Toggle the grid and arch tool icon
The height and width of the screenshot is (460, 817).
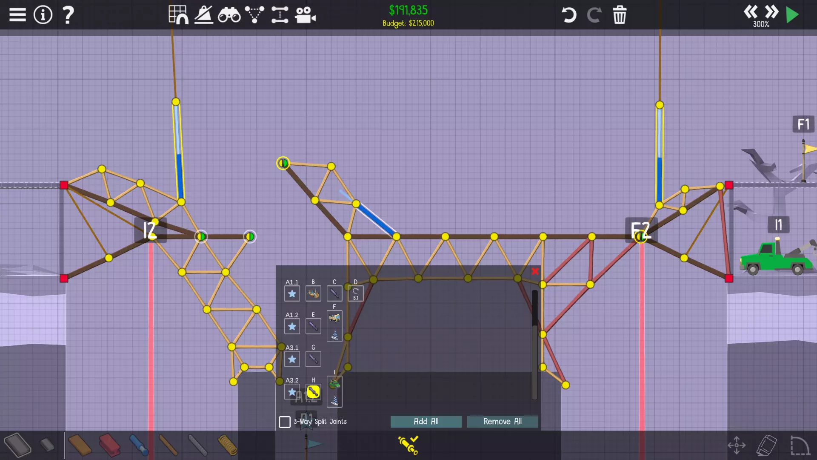click(178, 15)
